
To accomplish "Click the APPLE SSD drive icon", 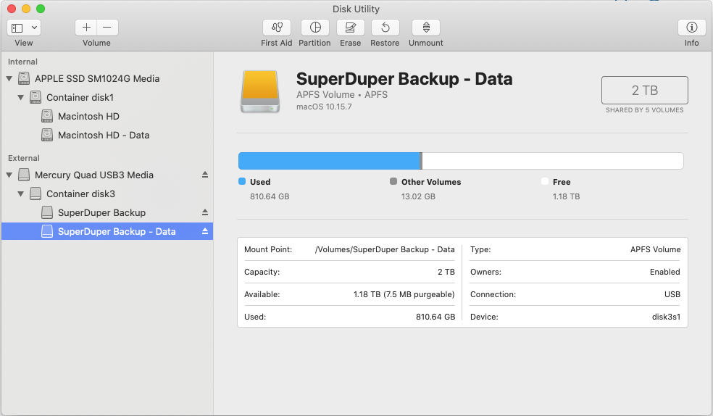I will click(x=24, y=79).
